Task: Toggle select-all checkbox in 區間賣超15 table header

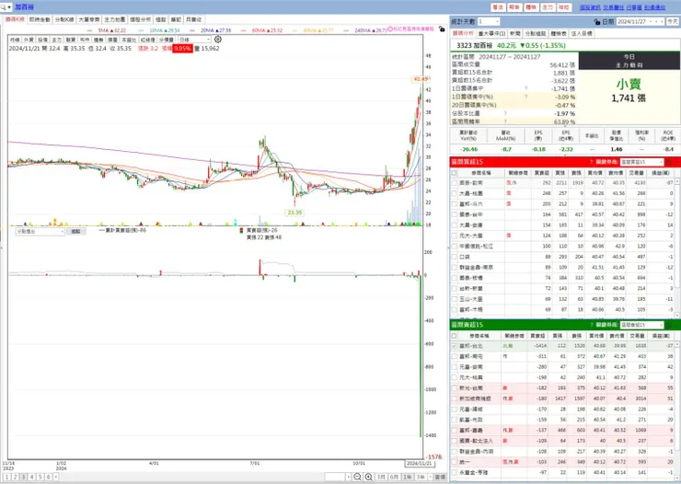Action: click(455, 336)
